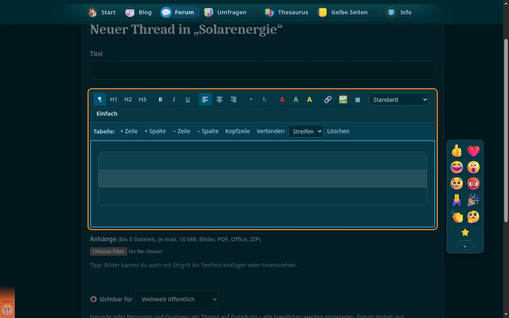Click the insert table grid icon
This screenshot has width=509, height=318.
[357, 99]
